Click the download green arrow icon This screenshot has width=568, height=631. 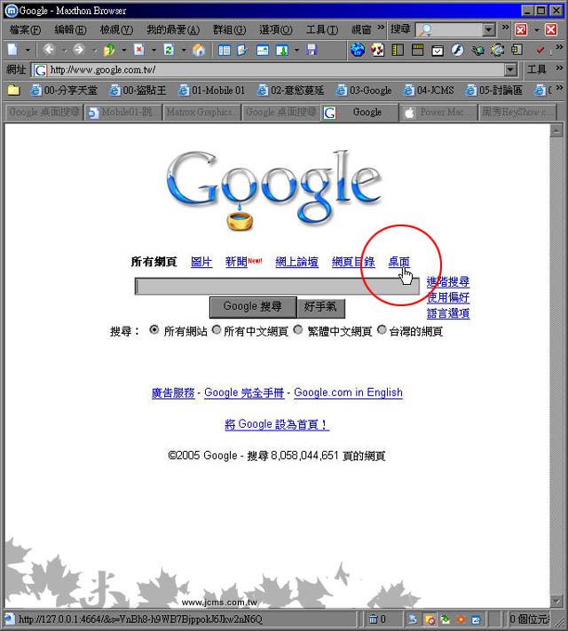pyautogui.click(x=282, y=51)
